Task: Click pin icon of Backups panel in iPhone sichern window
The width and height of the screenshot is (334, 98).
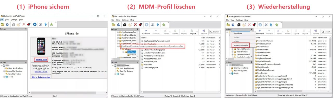Action: click(x=26, y=29)
